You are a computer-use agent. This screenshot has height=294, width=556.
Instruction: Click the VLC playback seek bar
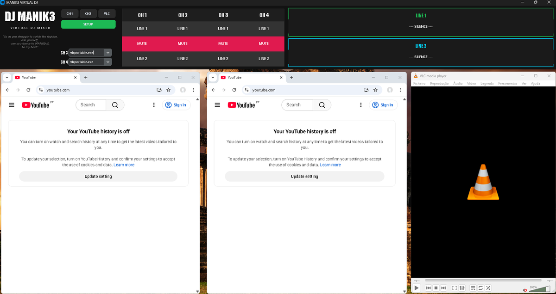tap(483, 280)
